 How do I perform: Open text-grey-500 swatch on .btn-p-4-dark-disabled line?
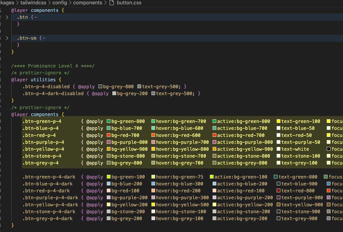click(153, 94)
